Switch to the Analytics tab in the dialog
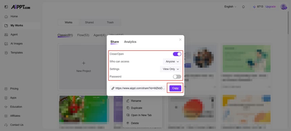The height and width of the screenshot is (131, 291). [x=130, y=42]
